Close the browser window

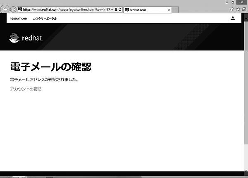tap(242, 2)
